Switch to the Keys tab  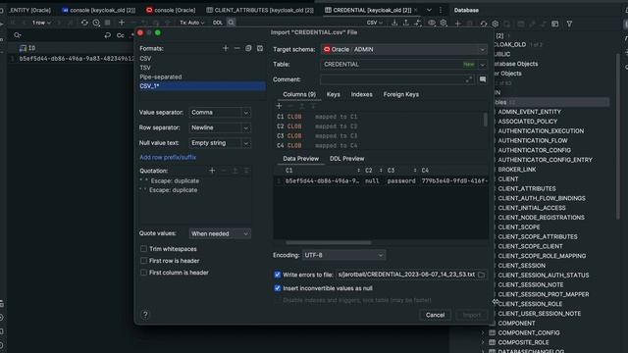[333, 94]
